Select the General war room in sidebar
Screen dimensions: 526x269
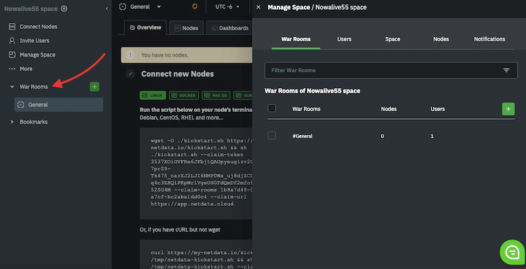pyautogui.click(x=59, y=105)
